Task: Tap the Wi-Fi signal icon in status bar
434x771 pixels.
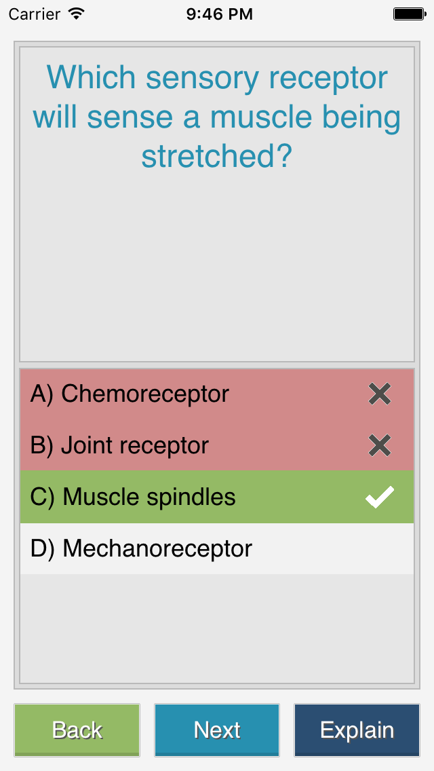Action: [76, 14]
